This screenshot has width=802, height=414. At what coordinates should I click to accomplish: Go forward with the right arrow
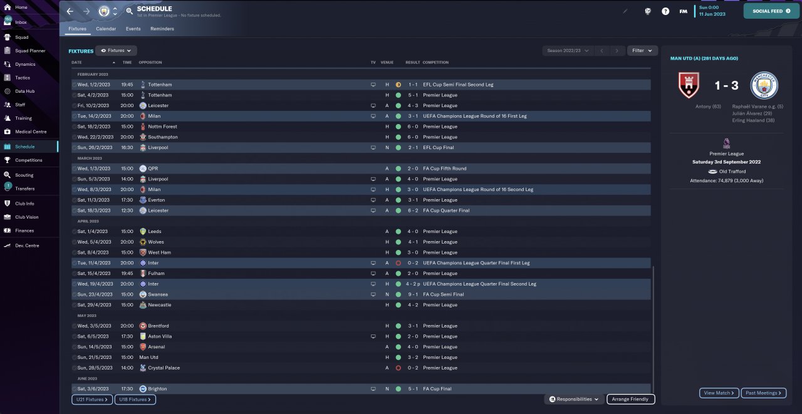point(86,11)
